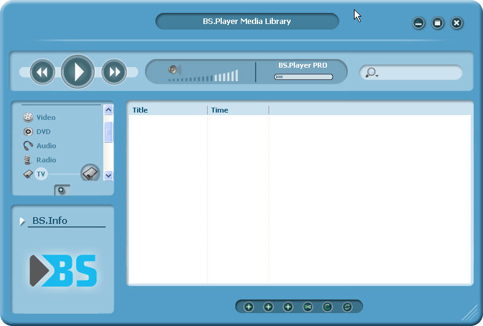Expand category panel with plus tab
The width and height of the screenshot is (483, 326).
(61, 190)
